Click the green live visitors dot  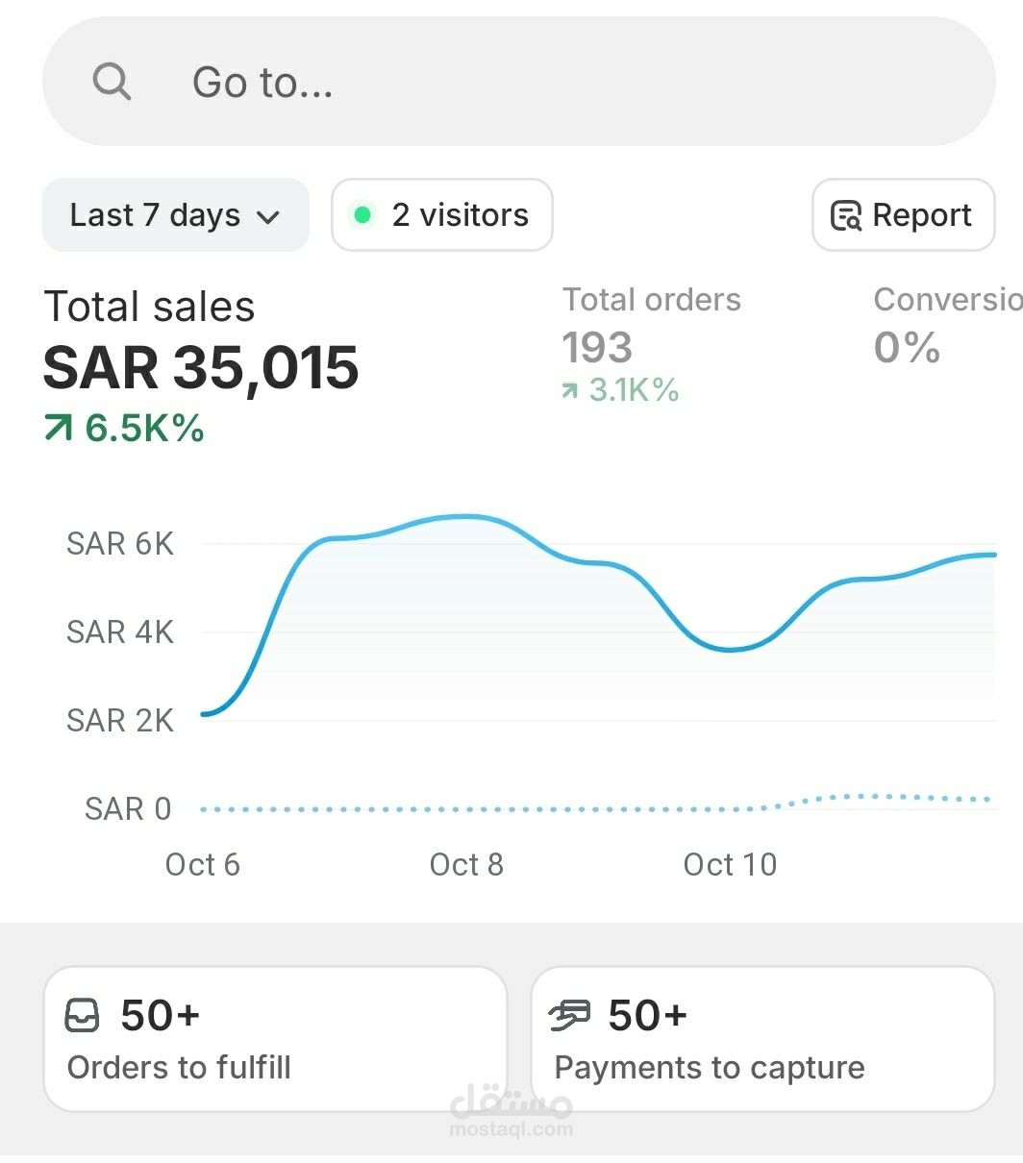(362, 215)
